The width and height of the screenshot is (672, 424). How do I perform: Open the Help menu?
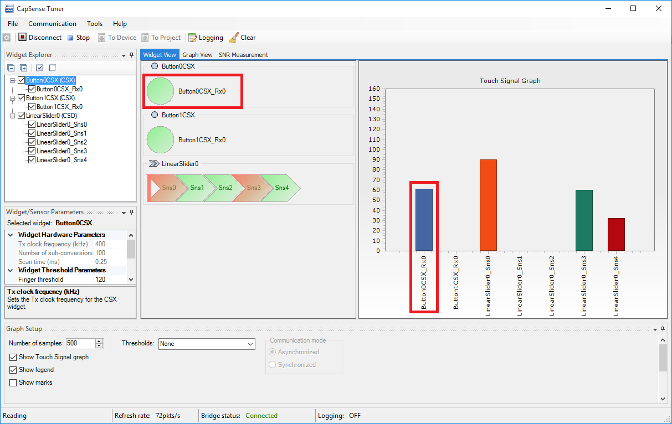120,24
